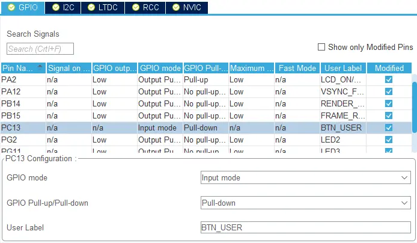
Task: Click the User Label BTN_USER field
Action: (305, 228)
